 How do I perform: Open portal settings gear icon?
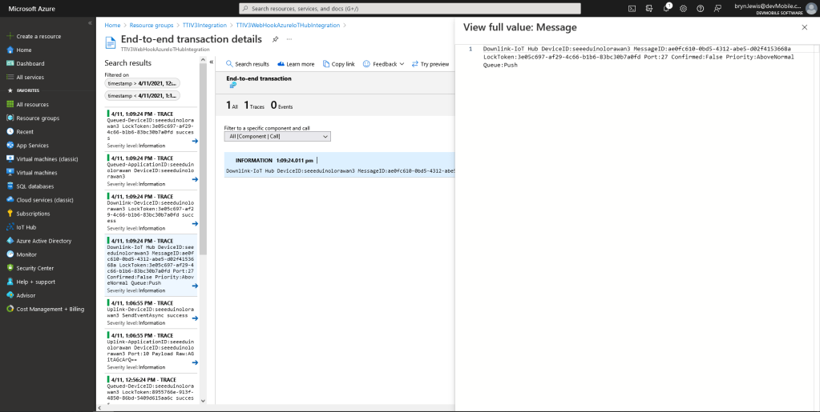click(683, 8)
